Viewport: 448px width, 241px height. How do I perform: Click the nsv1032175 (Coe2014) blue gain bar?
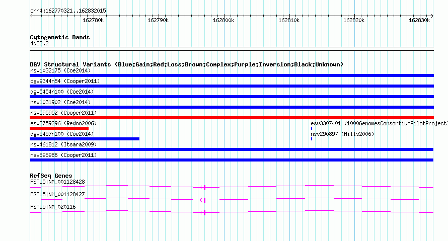coord(232,75)
